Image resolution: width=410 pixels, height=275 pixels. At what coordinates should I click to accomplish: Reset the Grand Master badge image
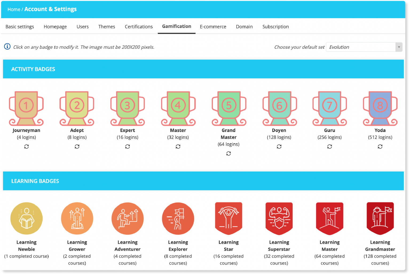[x=228, y=153]
